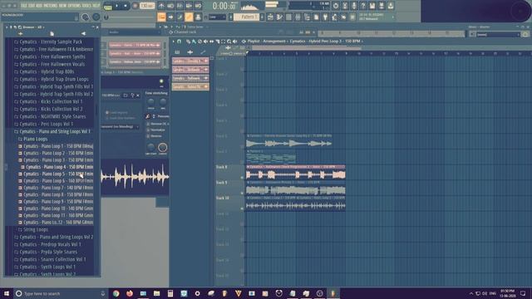
Task: Click the download arrow icon in top toolbar
Action: point(391,6)
